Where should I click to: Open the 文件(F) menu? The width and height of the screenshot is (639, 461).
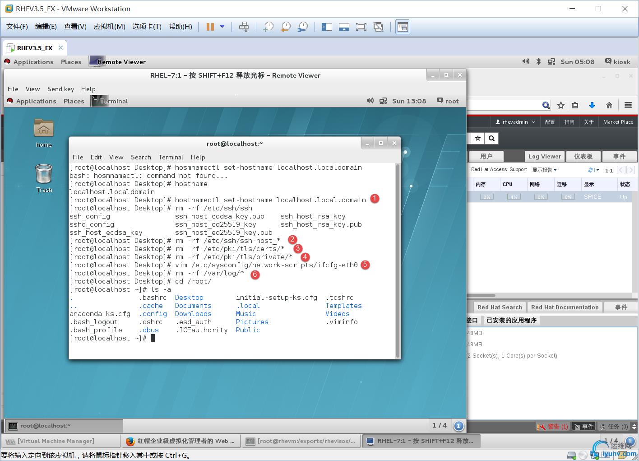(x=17, y=27)
